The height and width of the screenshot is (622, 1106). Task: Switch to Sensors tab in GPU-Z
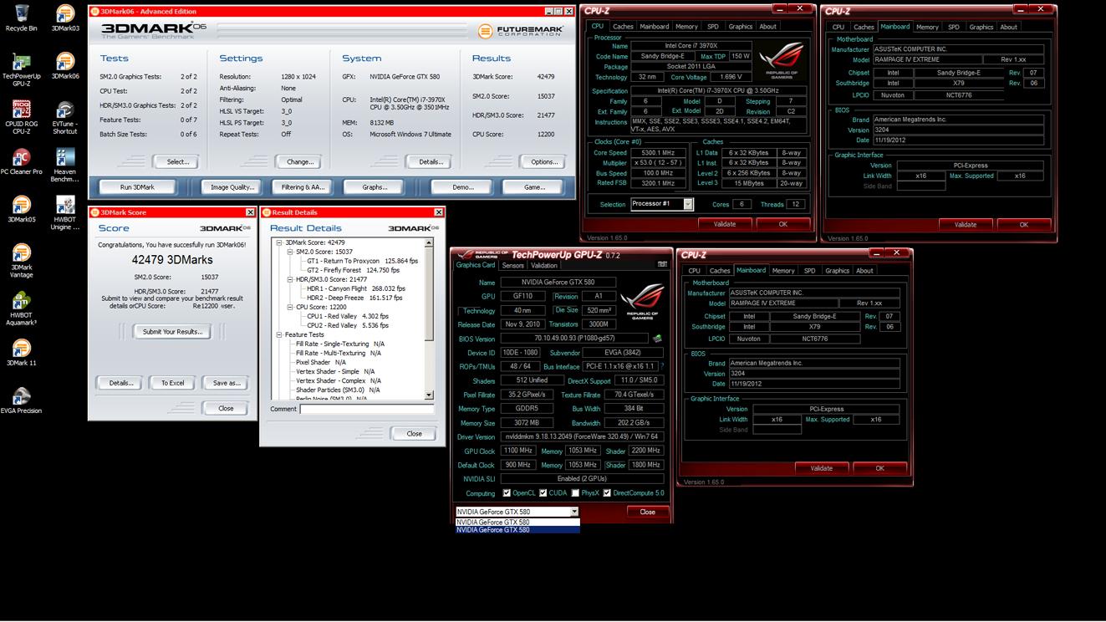[512, 266]
